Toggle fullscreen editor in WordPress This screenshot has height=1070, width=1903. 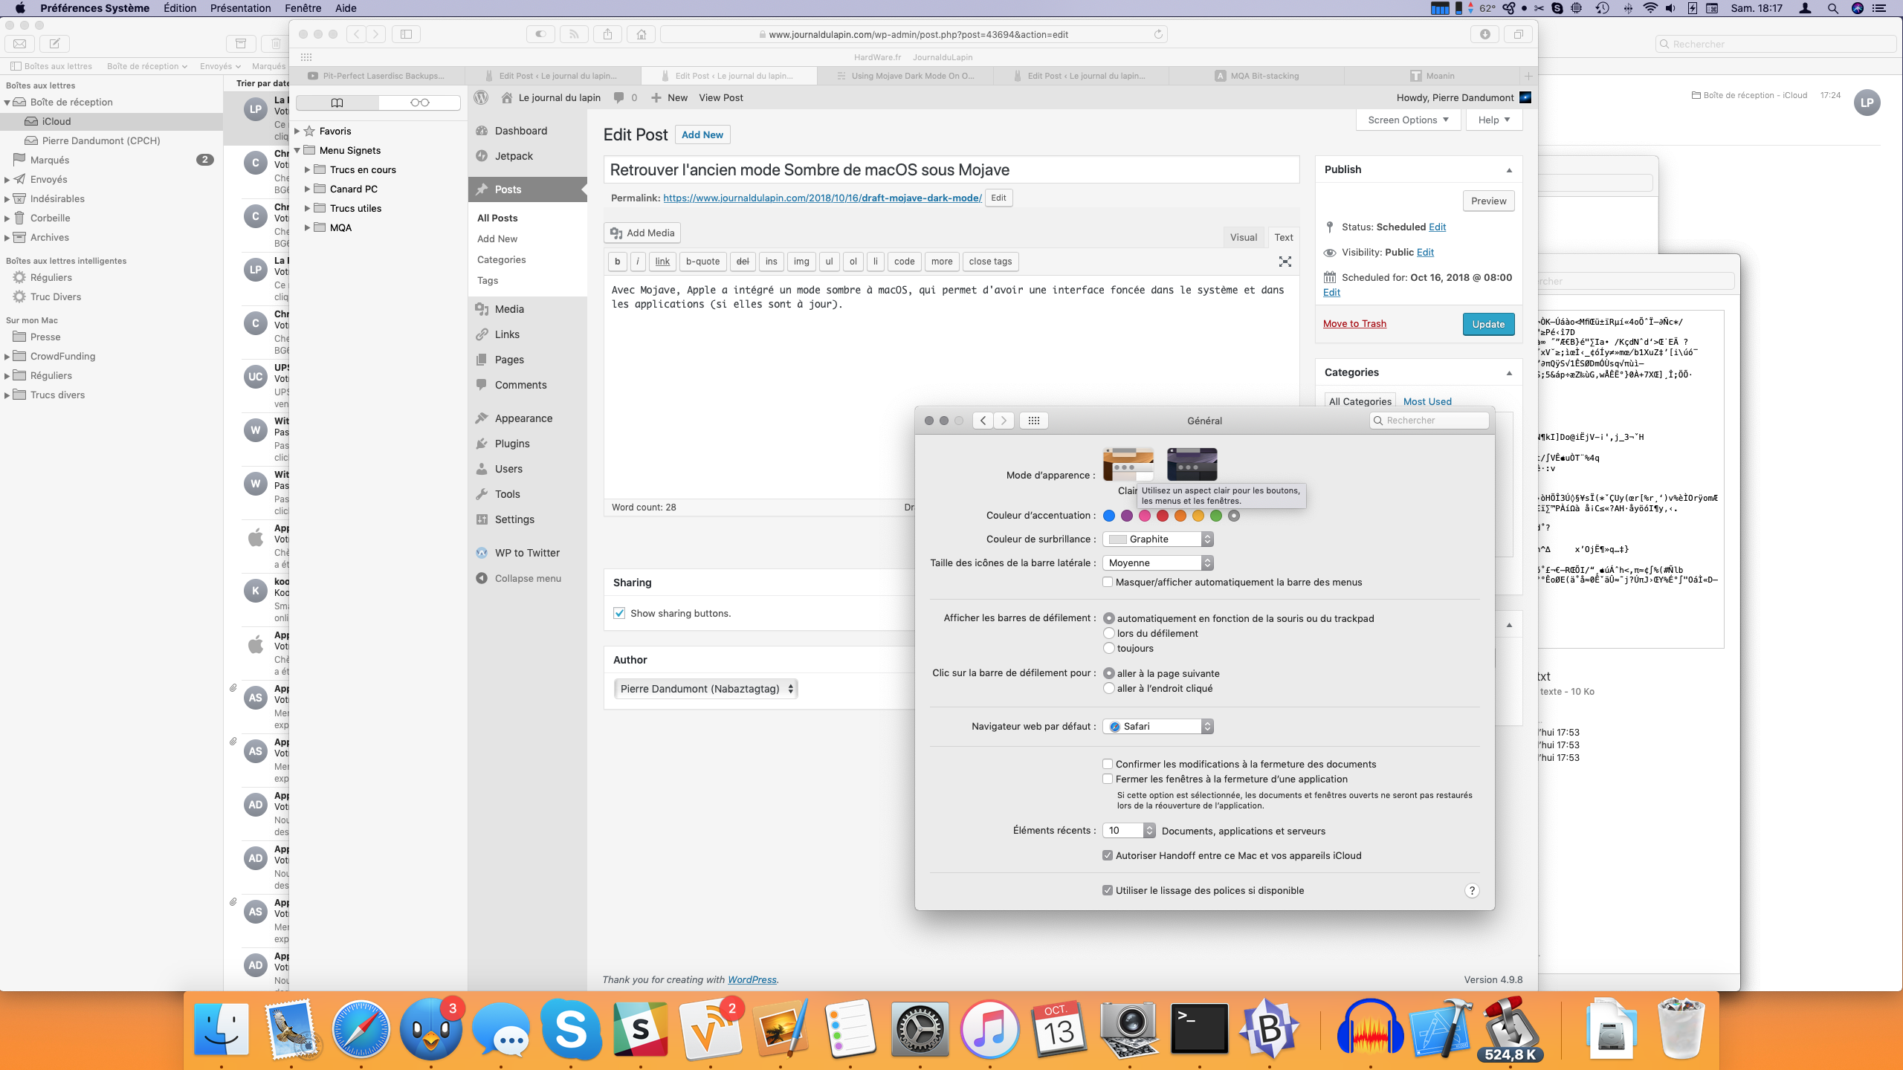pos(1285,262)
